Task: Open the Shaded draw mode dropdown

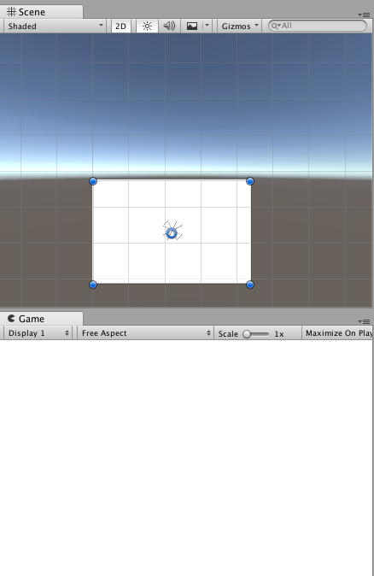Action: (55, 26)
